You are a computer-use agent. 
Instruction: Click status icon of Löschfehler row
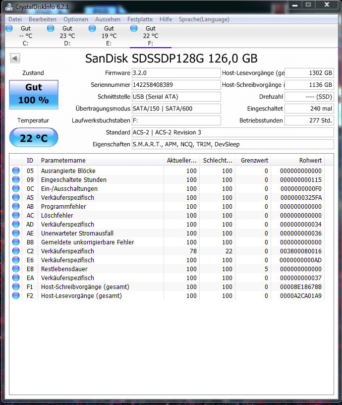tap(16, 215)
